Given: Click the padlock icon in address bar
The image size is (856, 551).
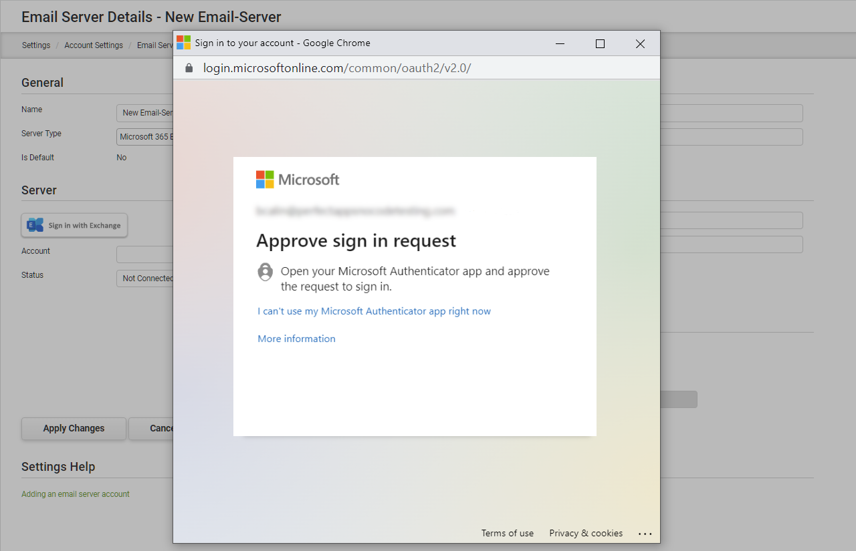Looking at the screenshot, I should click(189, 68).
